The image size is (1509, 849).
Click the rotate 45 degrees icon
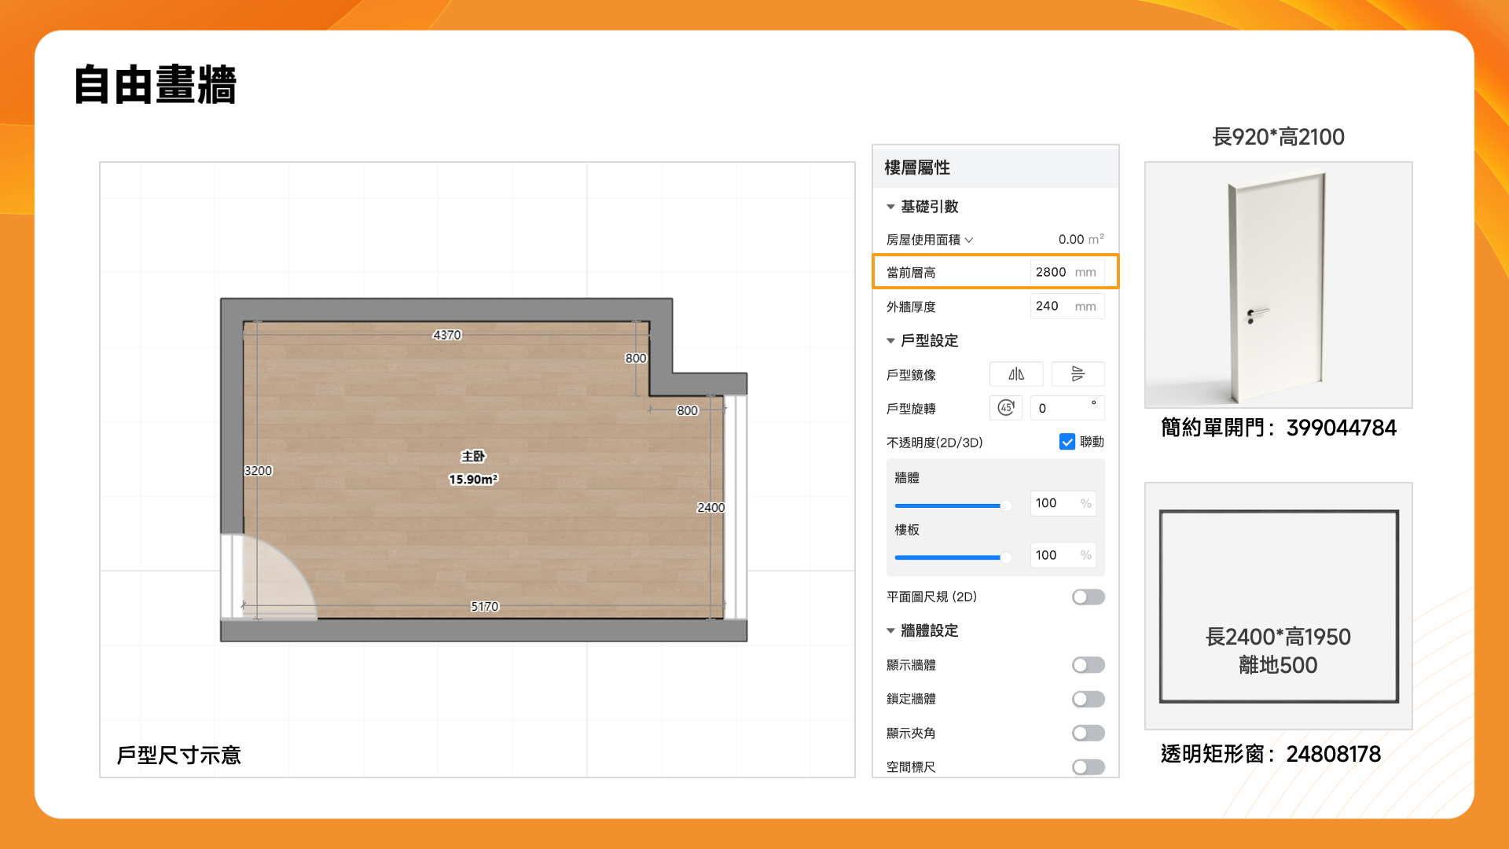tap(1005, 408)
